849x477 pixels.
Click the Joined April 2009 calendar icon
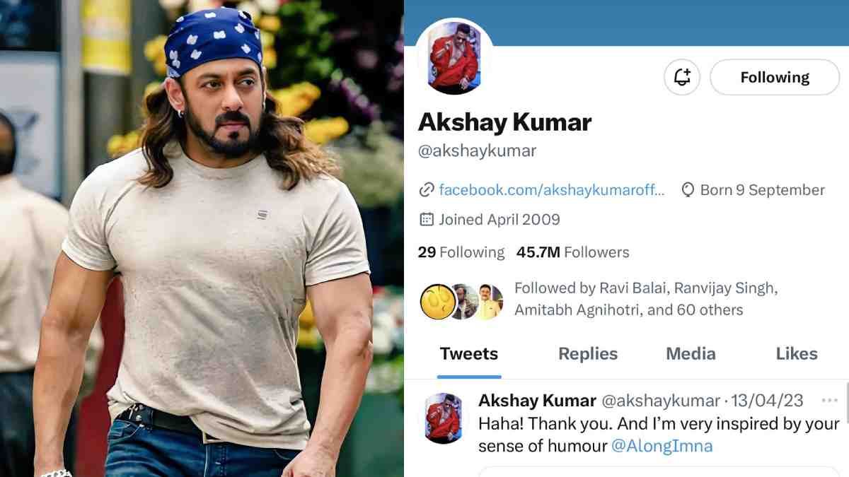coord(427,219)
